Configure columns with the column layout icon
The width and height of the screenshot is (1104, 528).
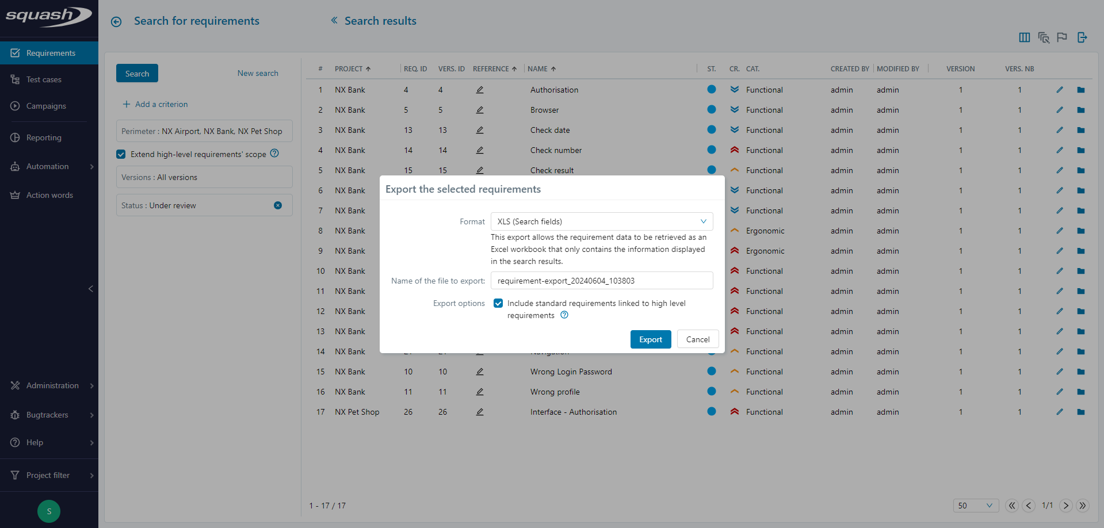coord(1024,37)
